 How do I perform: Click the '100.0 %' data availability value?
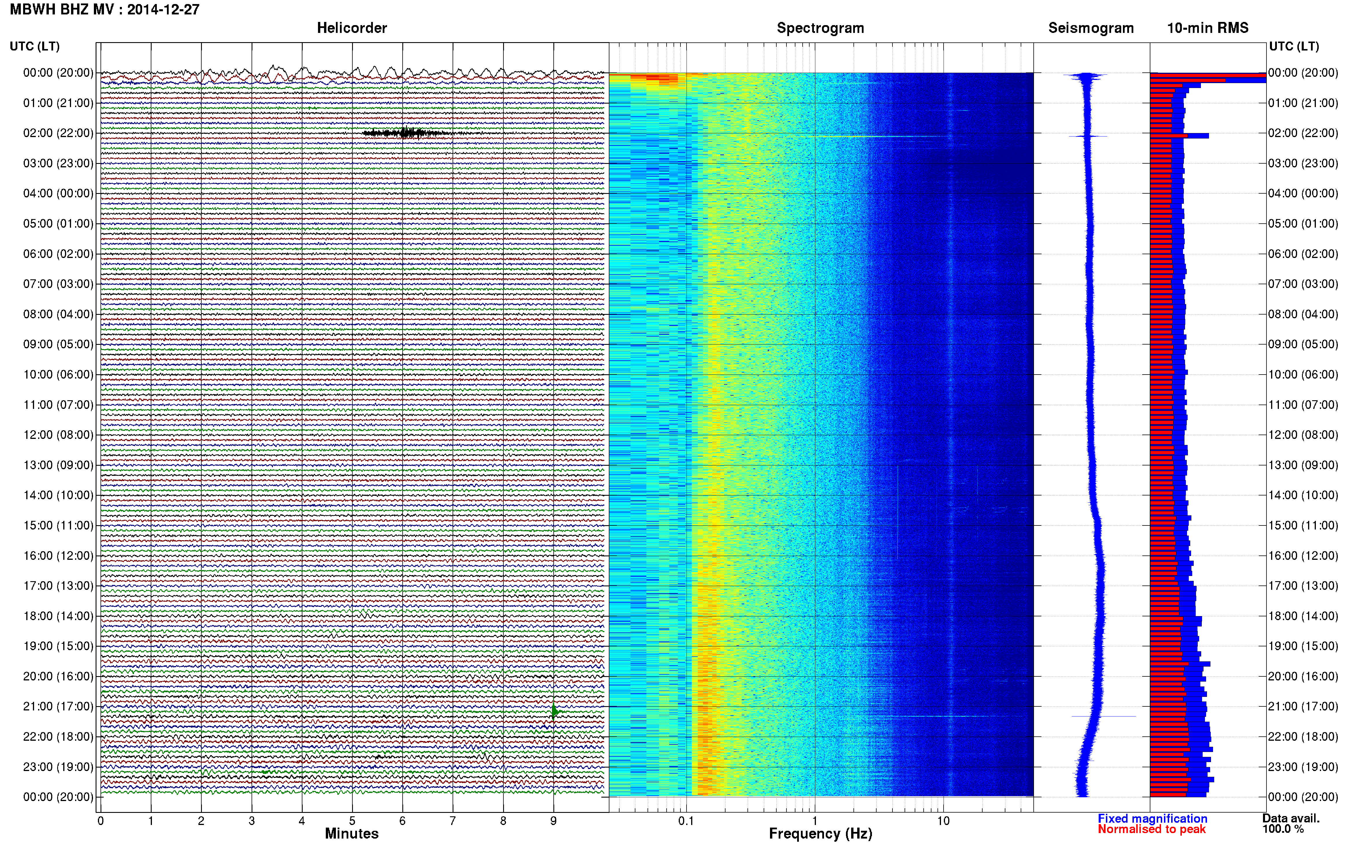tap(1282, 829)
